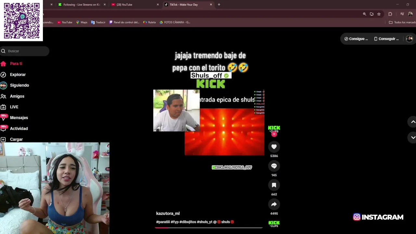Open the comments on the video
Screen dimensions: 416x234
tap(274, 166)
